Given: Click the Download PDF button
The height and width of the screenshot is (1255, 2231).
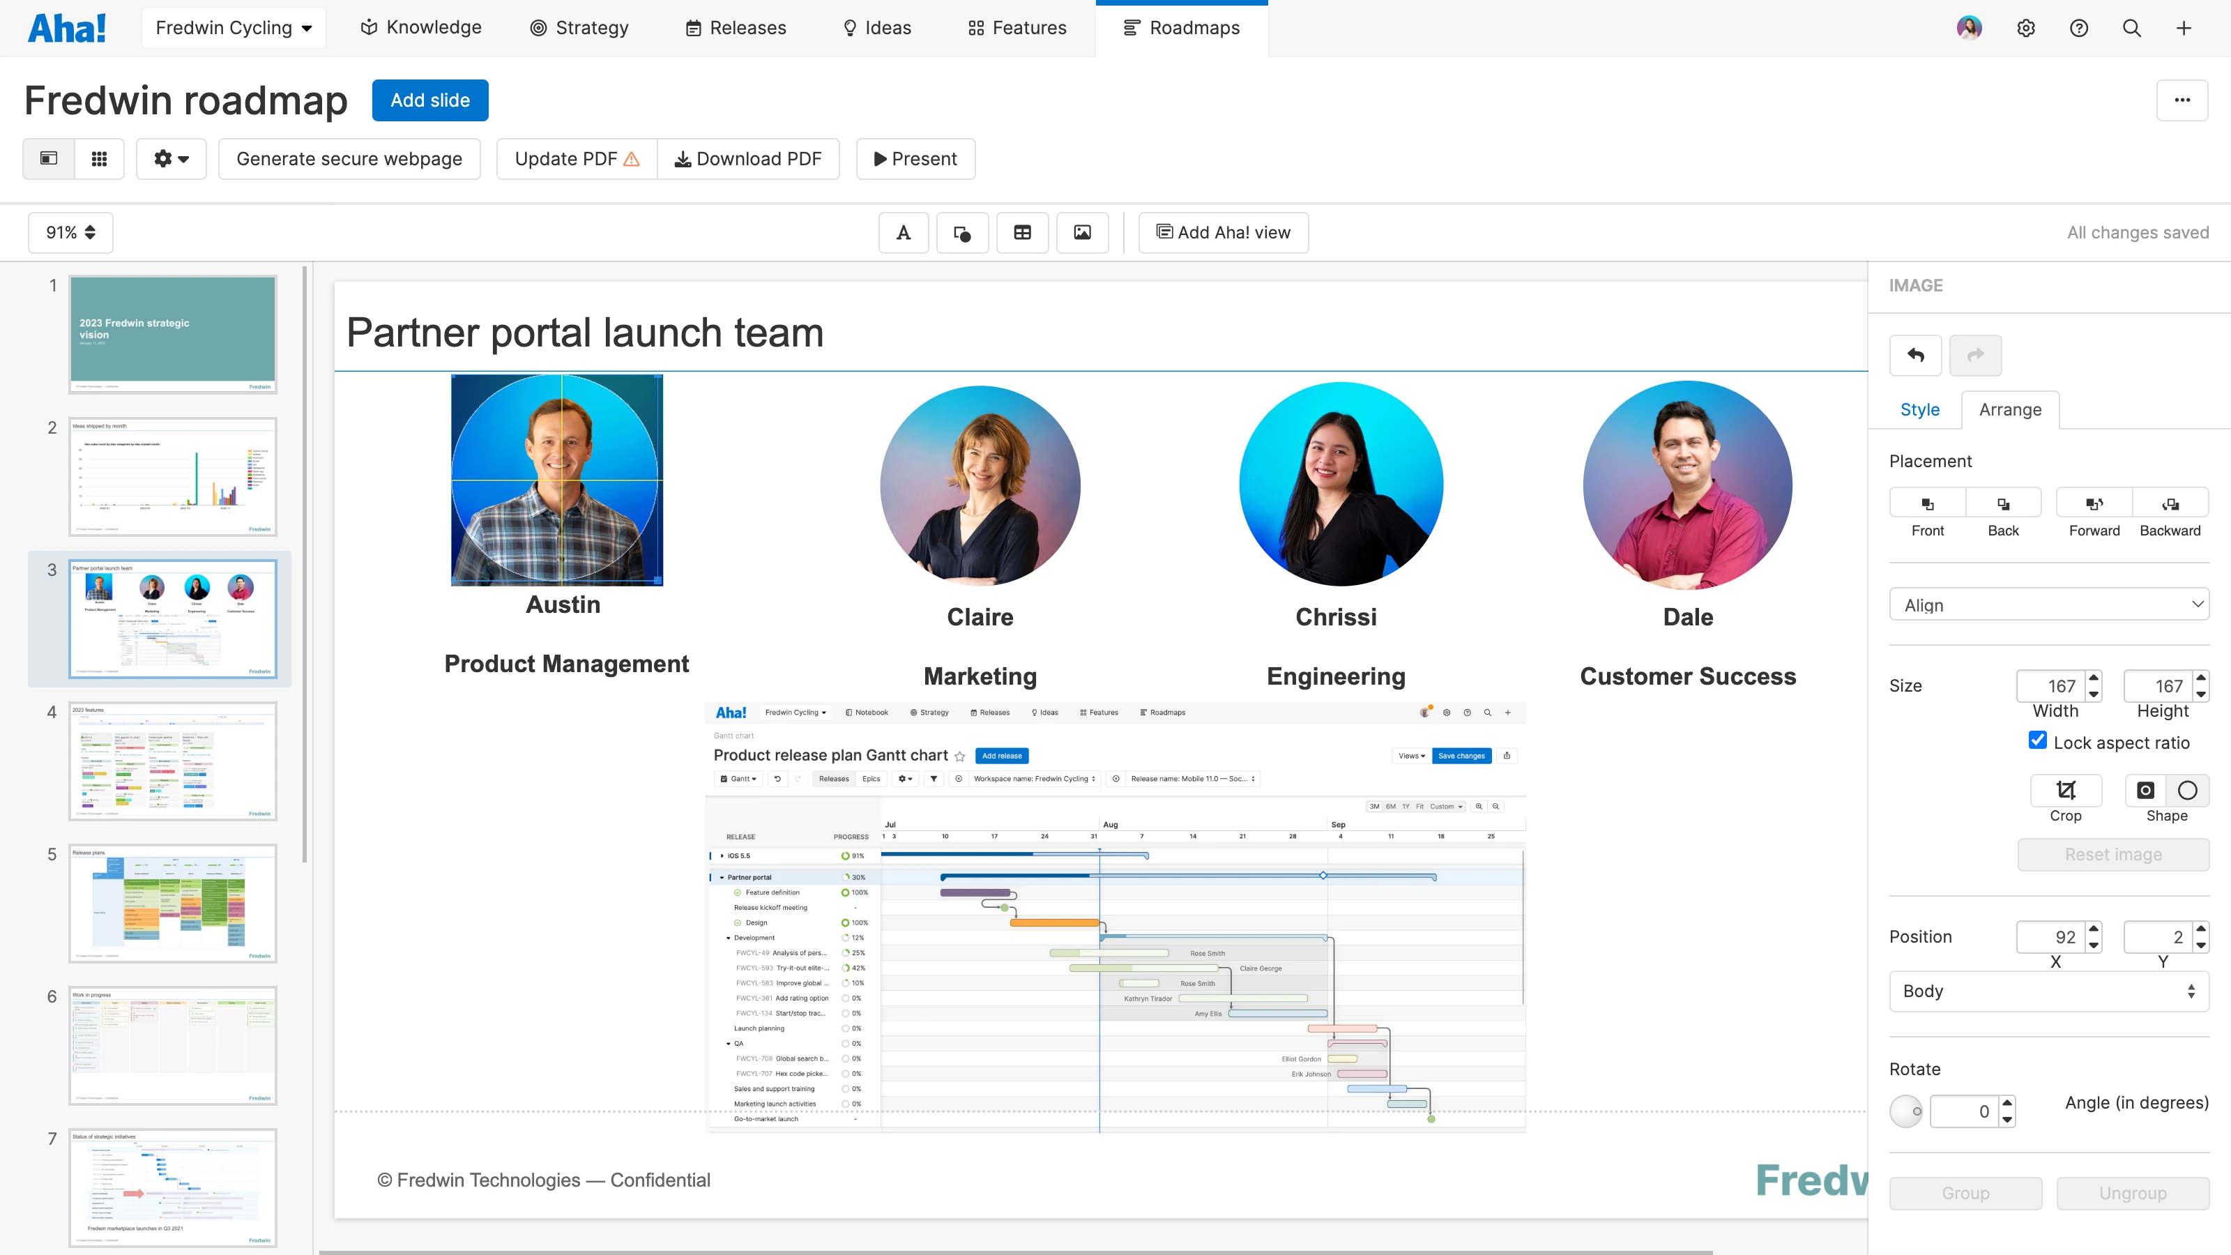Looking at the screenshot, I should (748, 158).
